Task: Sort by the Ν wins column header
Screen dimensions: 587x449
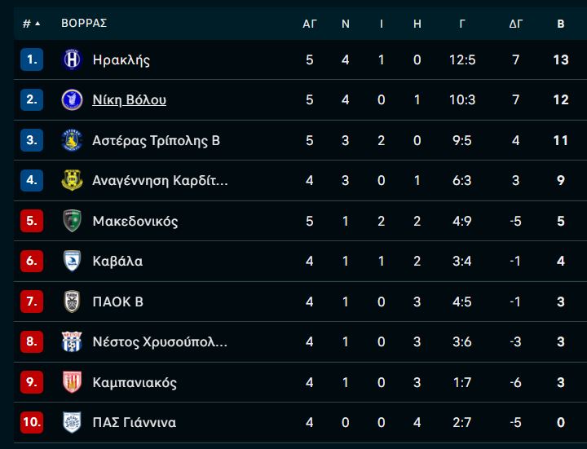Action: pos(346,24)
